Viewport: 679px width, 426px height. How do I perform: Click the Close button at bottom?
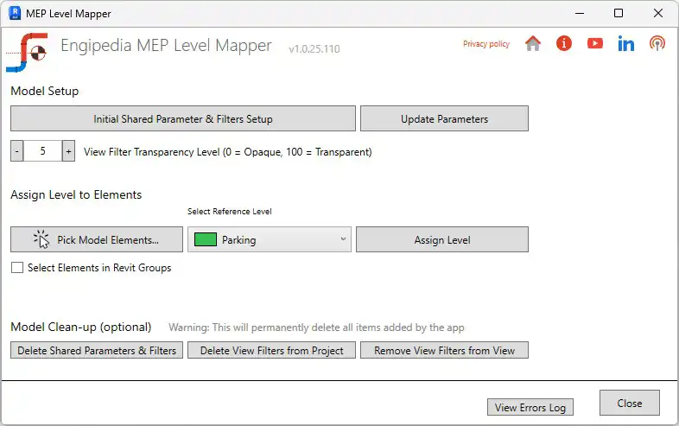tap(630, 403)
